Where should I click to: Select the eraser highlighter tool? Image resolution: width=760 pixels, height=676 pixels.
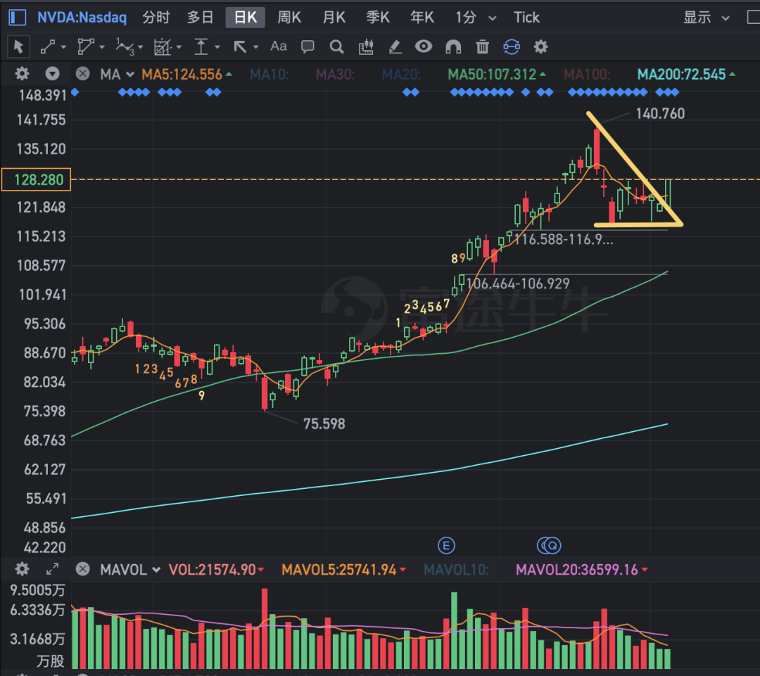tap(395, 47)
